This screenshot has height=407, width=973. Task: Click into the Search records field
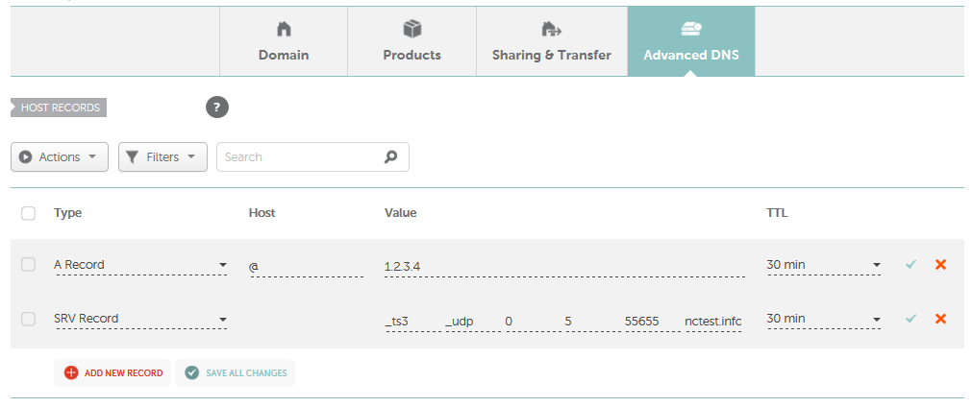[312, 157]
